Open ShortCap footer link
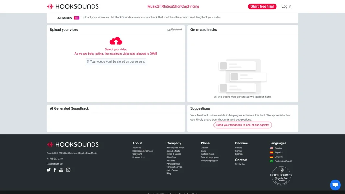This screenshot has height=194, width=345. [x=171, y=157]
